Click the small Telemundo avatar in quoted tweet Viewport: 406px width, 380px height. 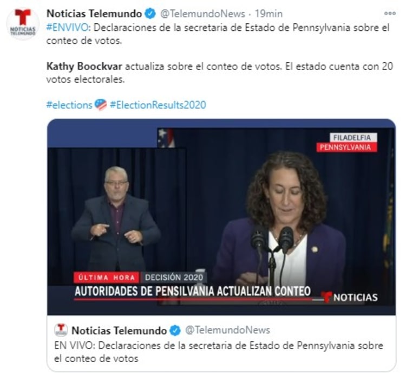pos(61,330)
